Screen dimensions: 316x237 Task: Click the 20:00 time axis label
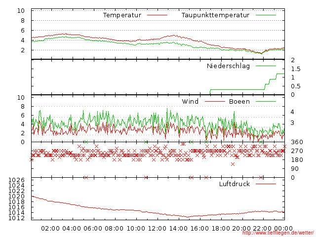click(241, 229)
